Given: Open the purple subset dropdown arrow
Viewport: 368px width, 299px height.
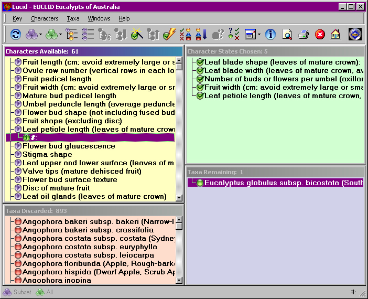Looking at the screenshot, I should 40,35.
